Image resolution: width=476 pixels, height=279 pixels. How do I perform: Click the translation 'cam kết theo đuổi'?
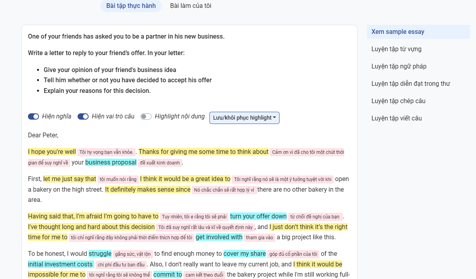(x=204, y=275)
